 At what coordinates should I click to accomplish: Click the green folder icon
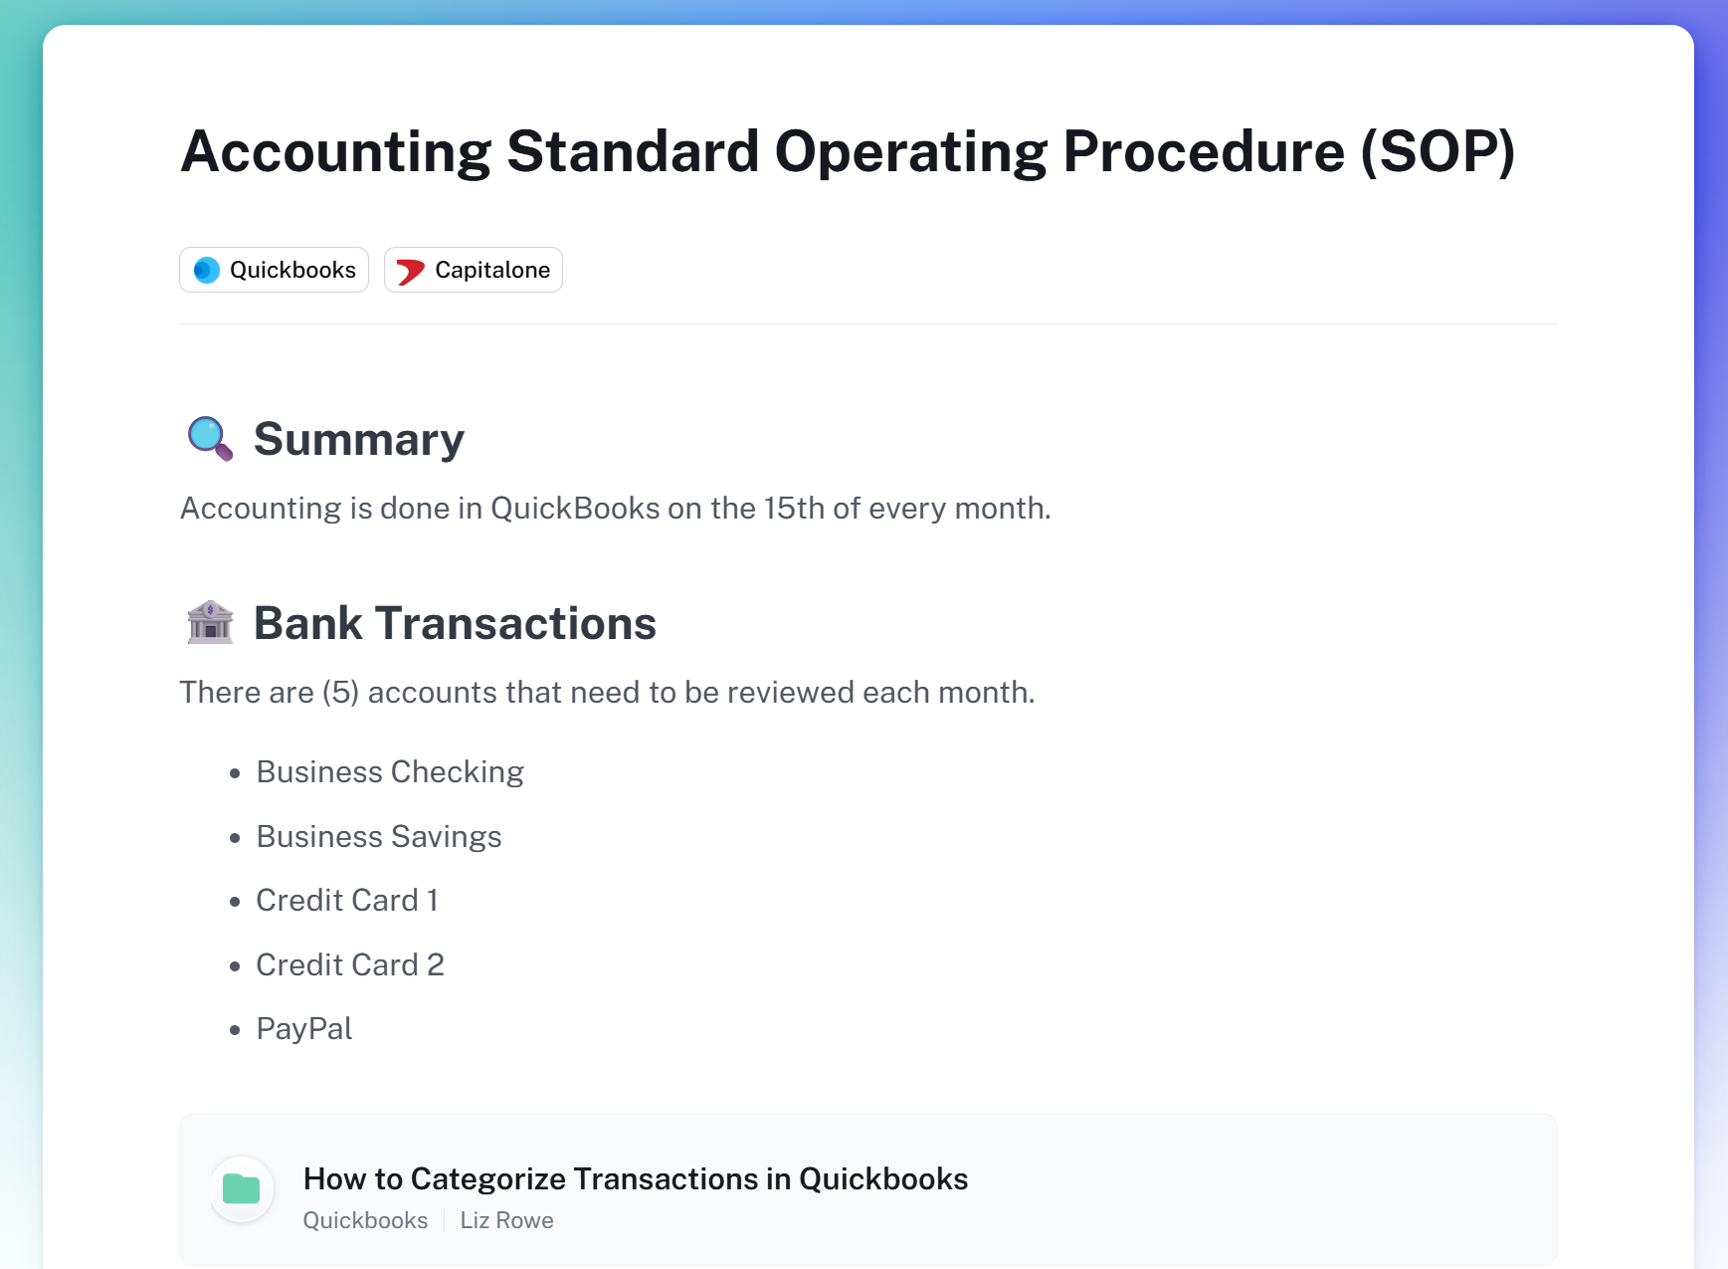tap(242, 1188)
